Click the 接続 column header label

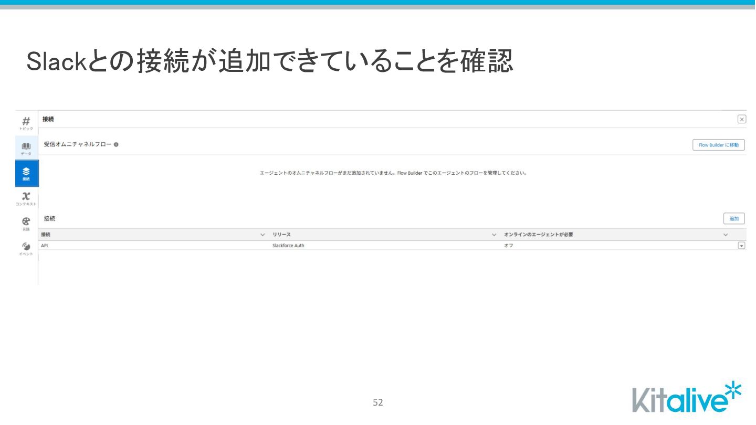(x=46, y=235)
